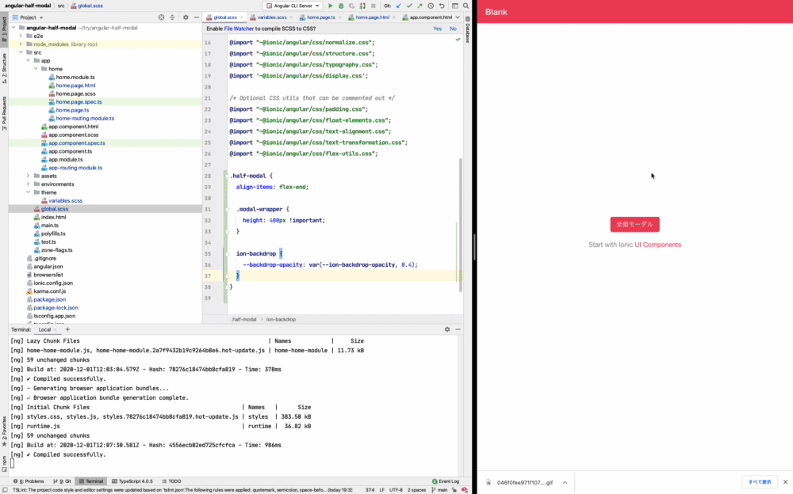Close the browser download bar

click(x=785, y=482)
